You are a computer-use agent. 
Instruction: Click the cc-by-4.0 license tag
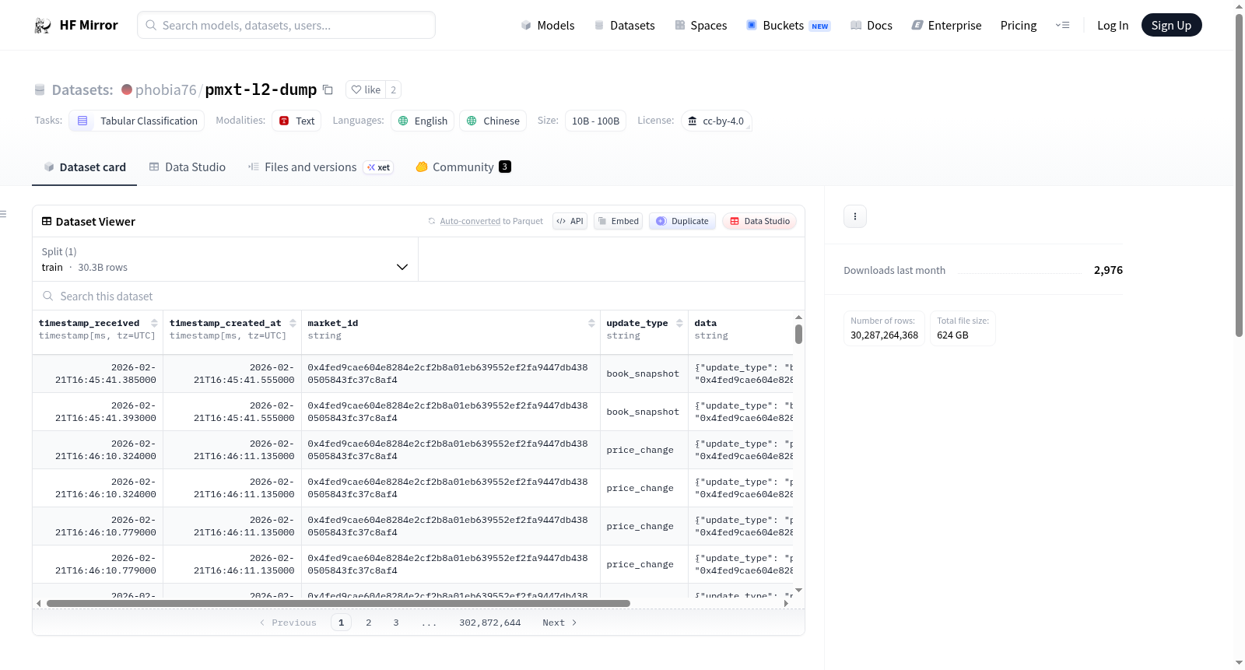(x=716, y=121)
